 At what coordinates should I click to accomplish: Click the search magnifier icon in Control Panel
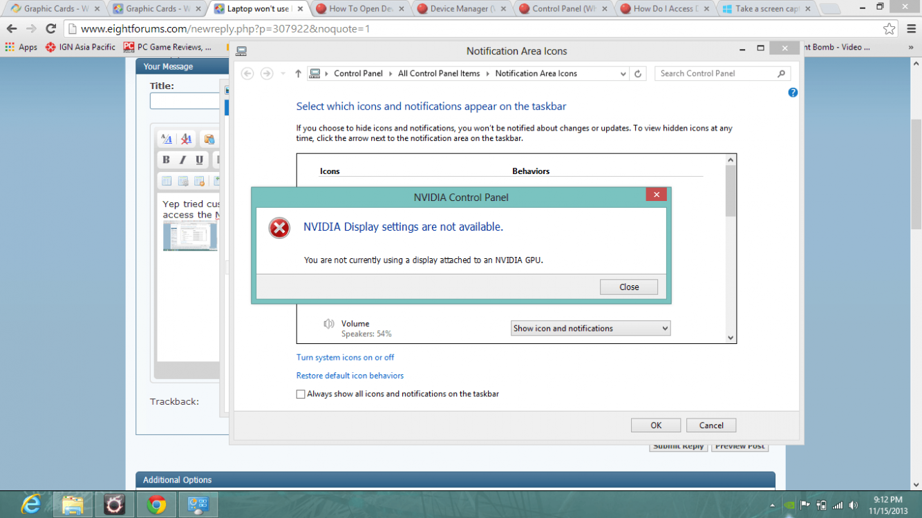point(782,73)
